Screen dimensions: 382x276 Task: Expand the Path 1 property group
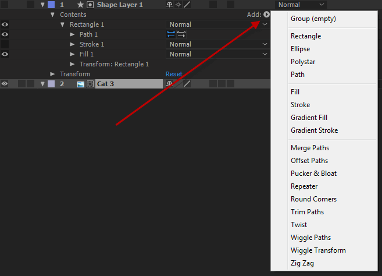coord(72,34)
